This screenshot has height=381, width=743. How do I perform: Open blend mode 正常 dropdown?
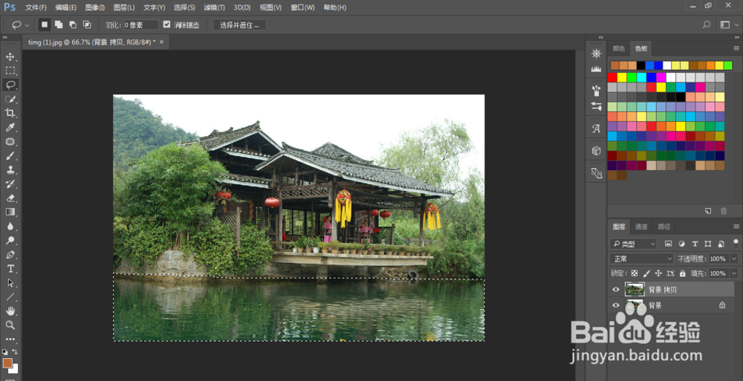(642, 258)
